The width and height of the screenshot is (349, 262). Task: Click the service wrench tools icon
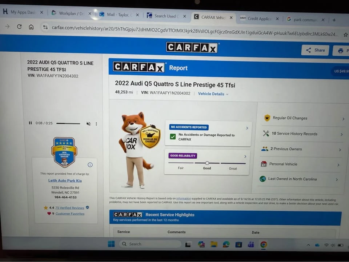tap(266, 133)
